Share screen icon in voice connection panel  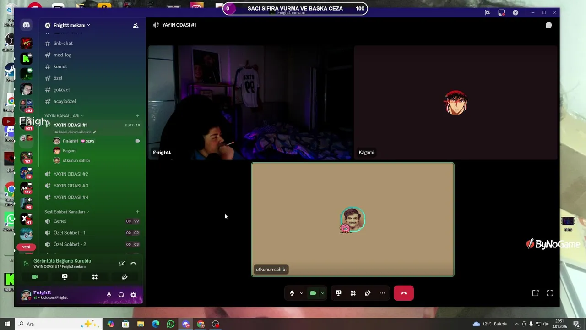coord(65,277)
